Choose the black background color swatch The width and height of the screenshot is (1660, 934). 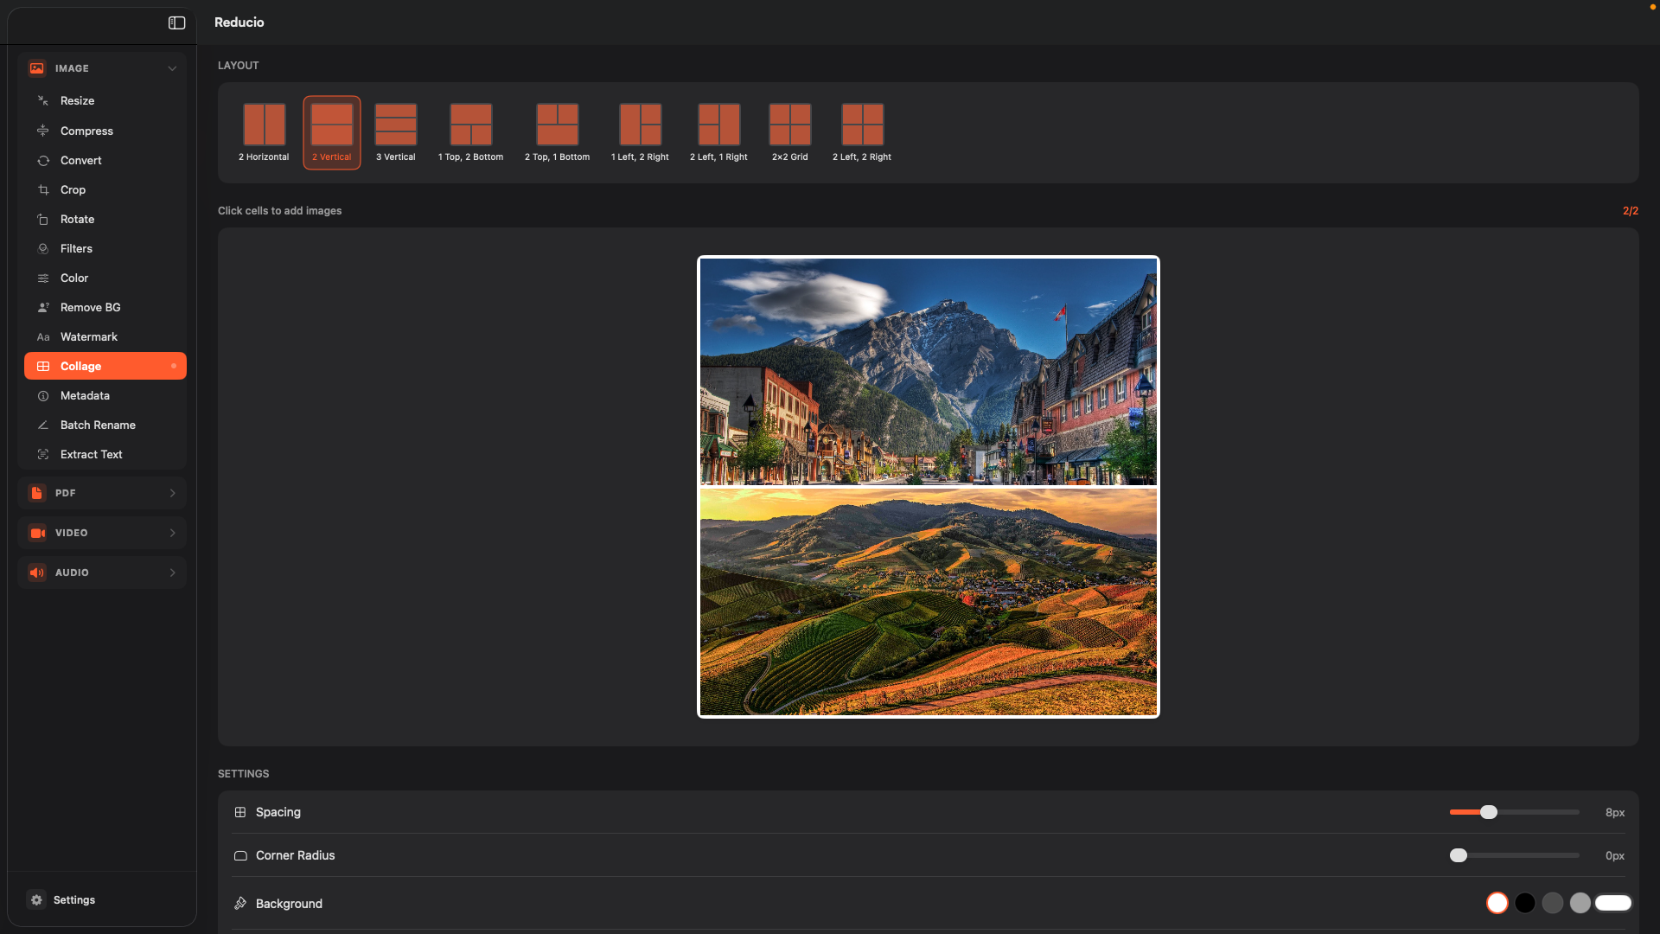[1525, 903]
